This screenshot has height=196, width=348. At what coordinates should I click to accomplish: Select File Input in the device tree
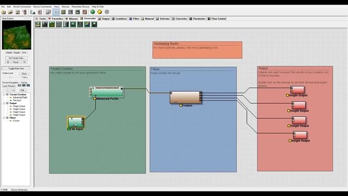[x=17, y=100]
